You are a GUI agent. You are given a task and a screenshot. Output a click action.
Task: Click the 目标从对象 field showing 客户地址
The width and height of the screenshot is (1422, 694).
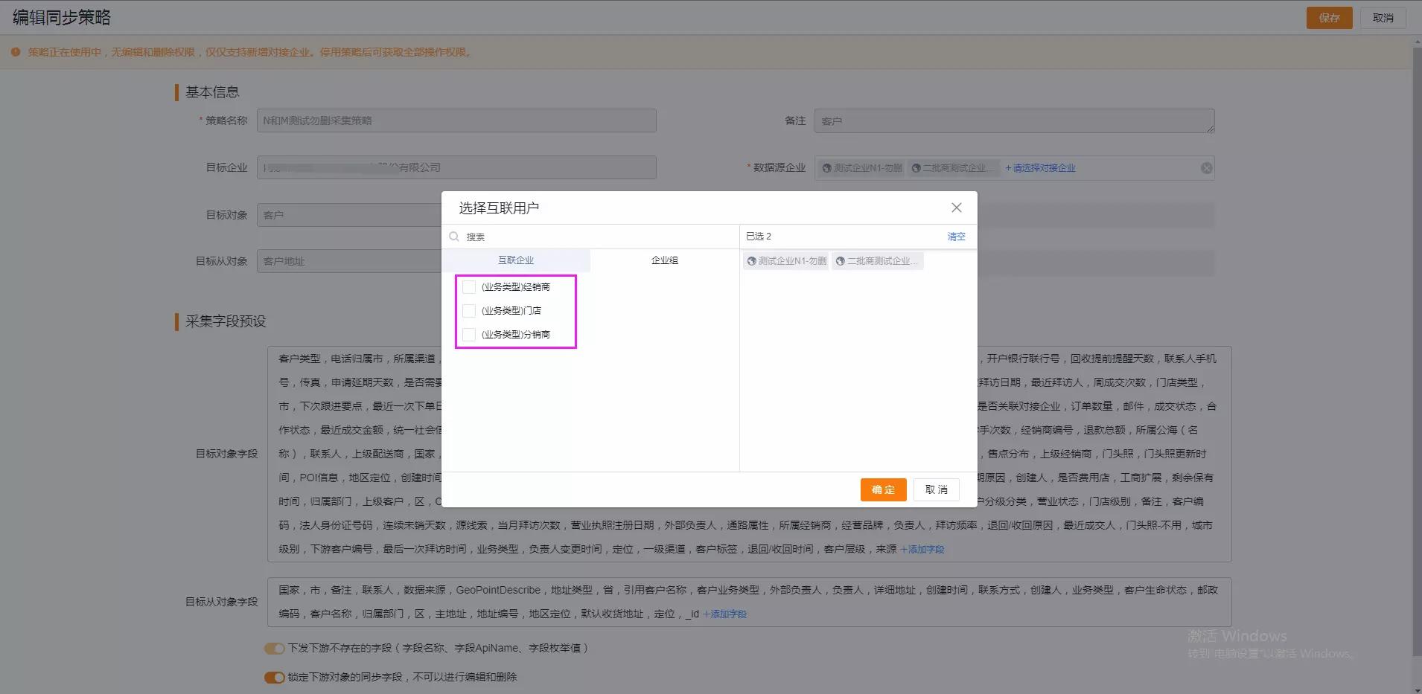(350, 261)
